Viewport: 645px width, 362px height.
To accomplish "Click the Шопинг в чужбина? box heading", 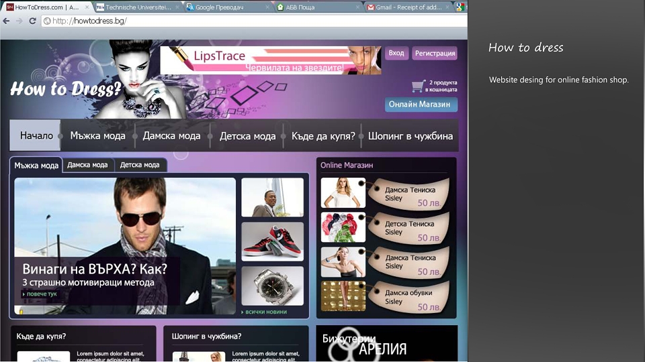I will tap(206, 336).
